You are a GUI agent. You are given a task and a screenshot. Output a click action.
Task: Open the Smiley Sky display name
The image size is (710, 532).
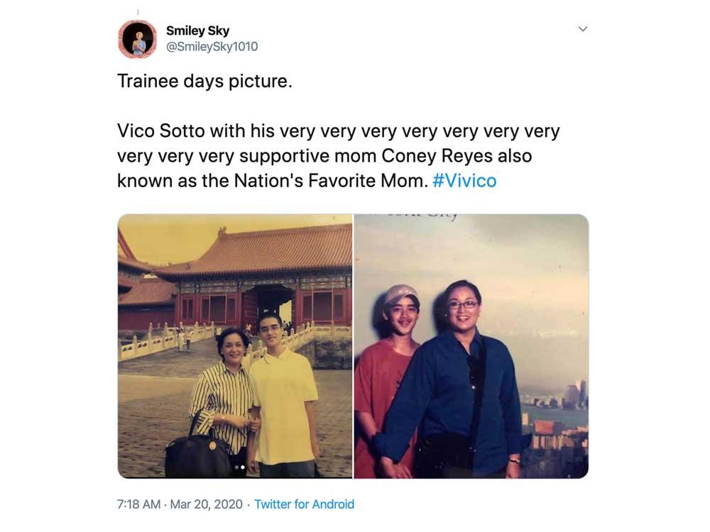pos(197,31)
